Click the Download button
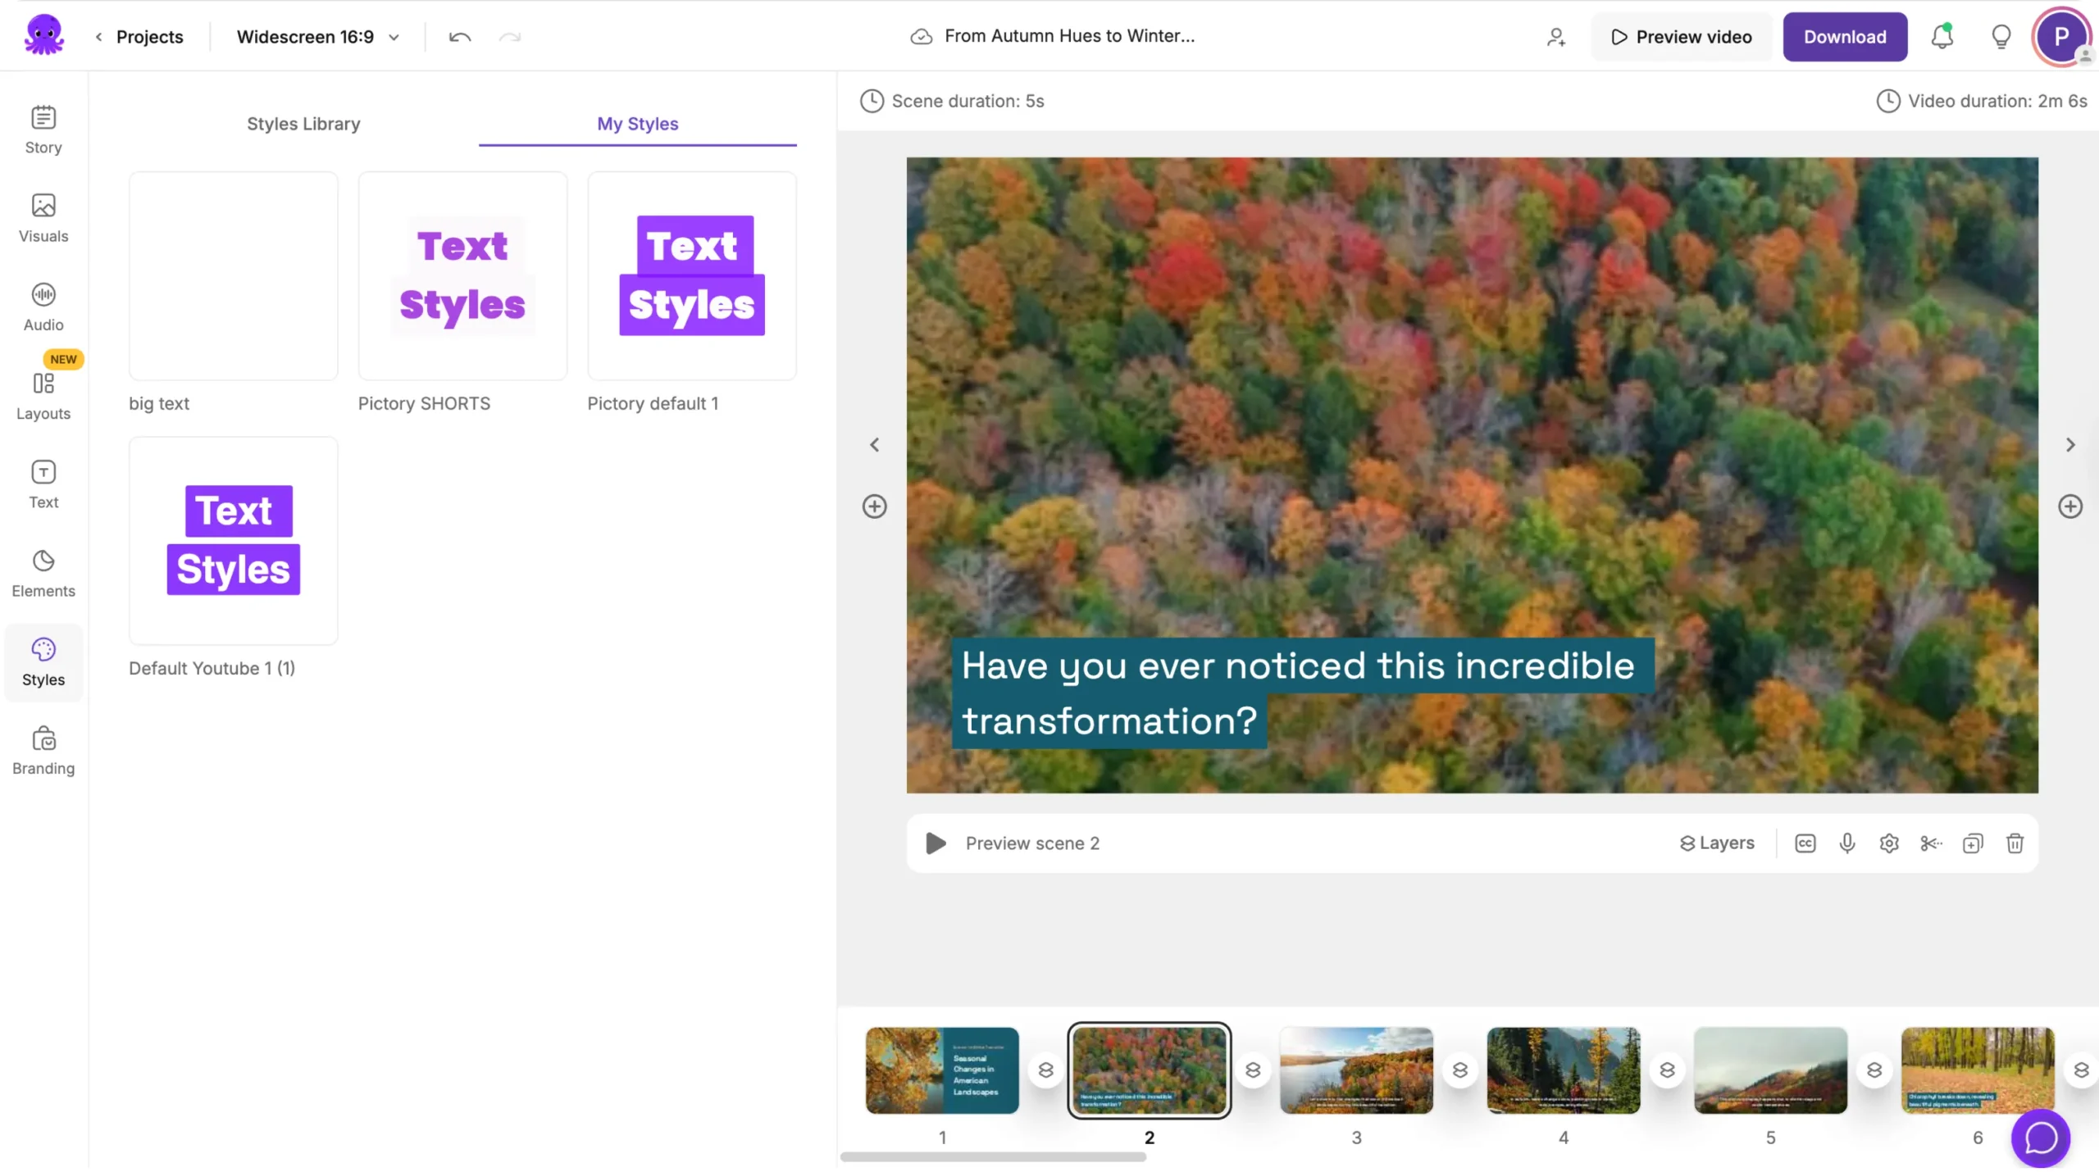 [1844, 37]
